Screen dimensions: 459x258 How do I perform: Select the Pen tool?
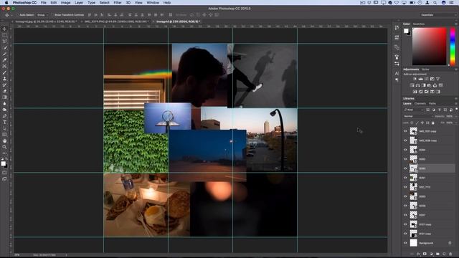[x=4, y=116]
